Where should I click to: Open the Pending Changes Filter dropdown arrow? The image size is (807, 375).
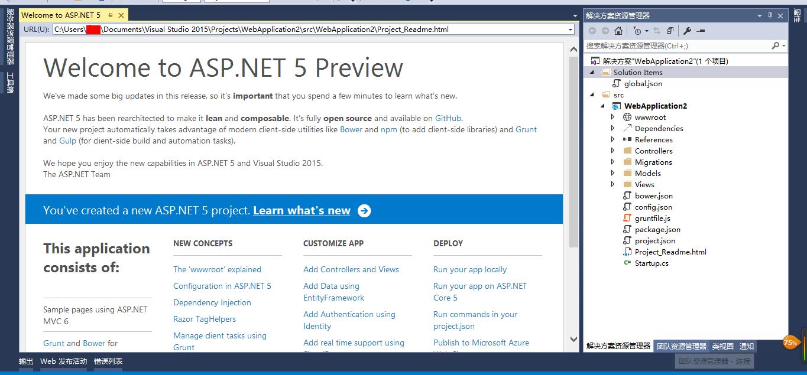646,31
